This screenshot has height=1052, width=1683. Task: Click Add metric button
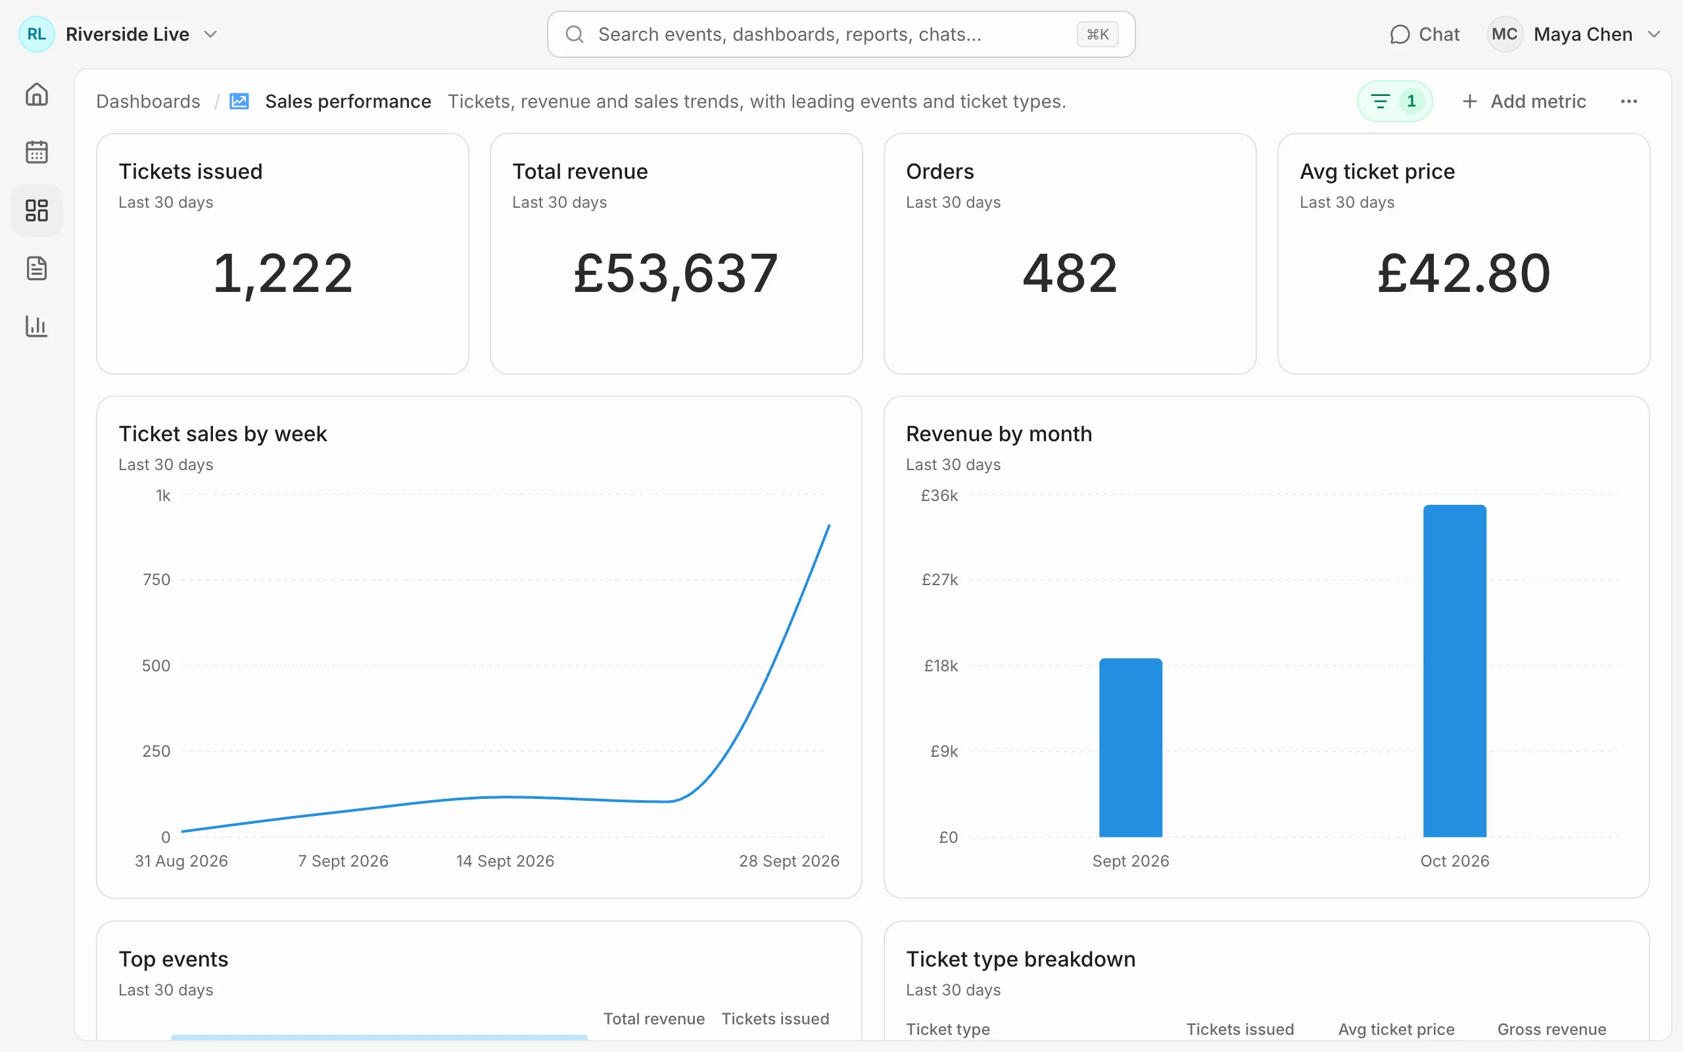tap(1525, 101)
